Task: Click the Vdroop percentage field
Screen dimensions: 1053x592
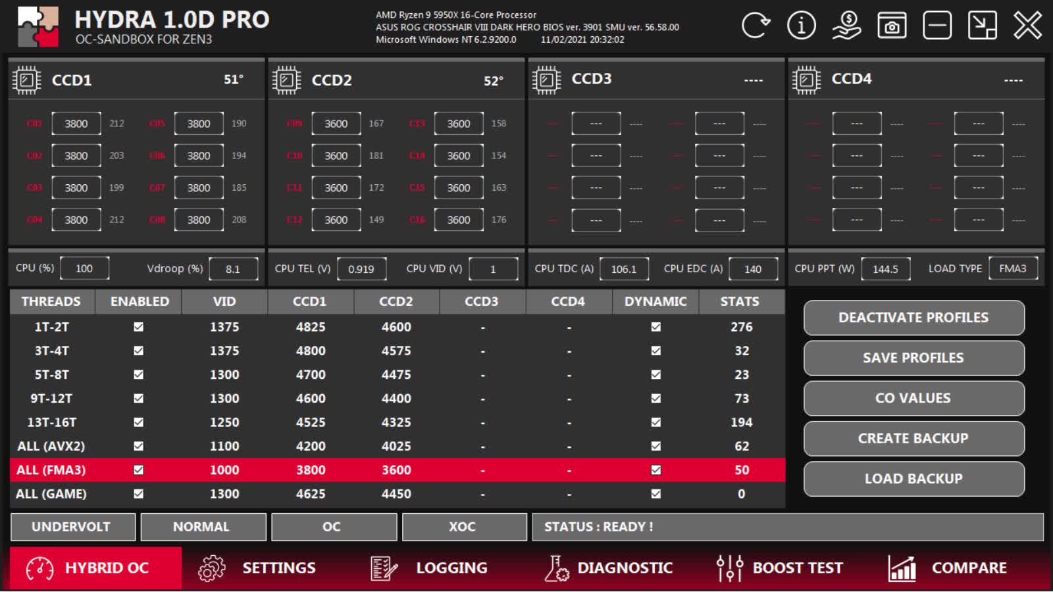Action: 233,268
